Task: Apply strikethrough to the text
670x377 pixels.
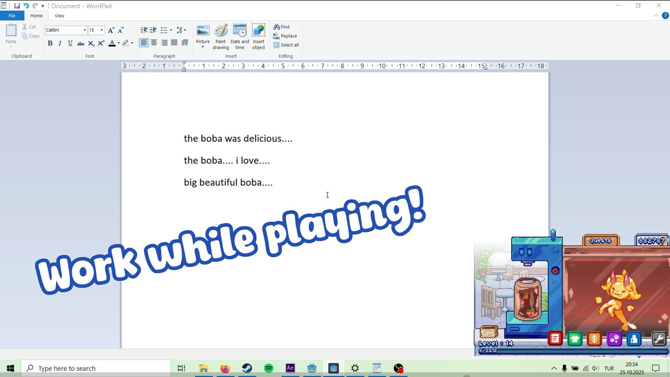Action: pos(80,43)
